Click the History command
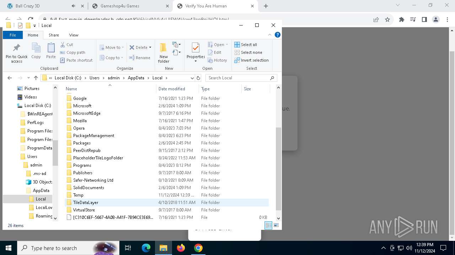The width and height of the screenshot is (455, 255). (x=217, y=60)
